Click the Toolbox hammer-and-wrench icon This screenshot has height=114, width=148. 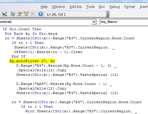33,14
